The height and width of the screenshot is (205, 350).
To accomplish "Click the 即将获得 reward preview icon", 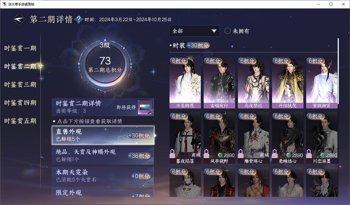I will pyautogui.click(x=145, y=107).
